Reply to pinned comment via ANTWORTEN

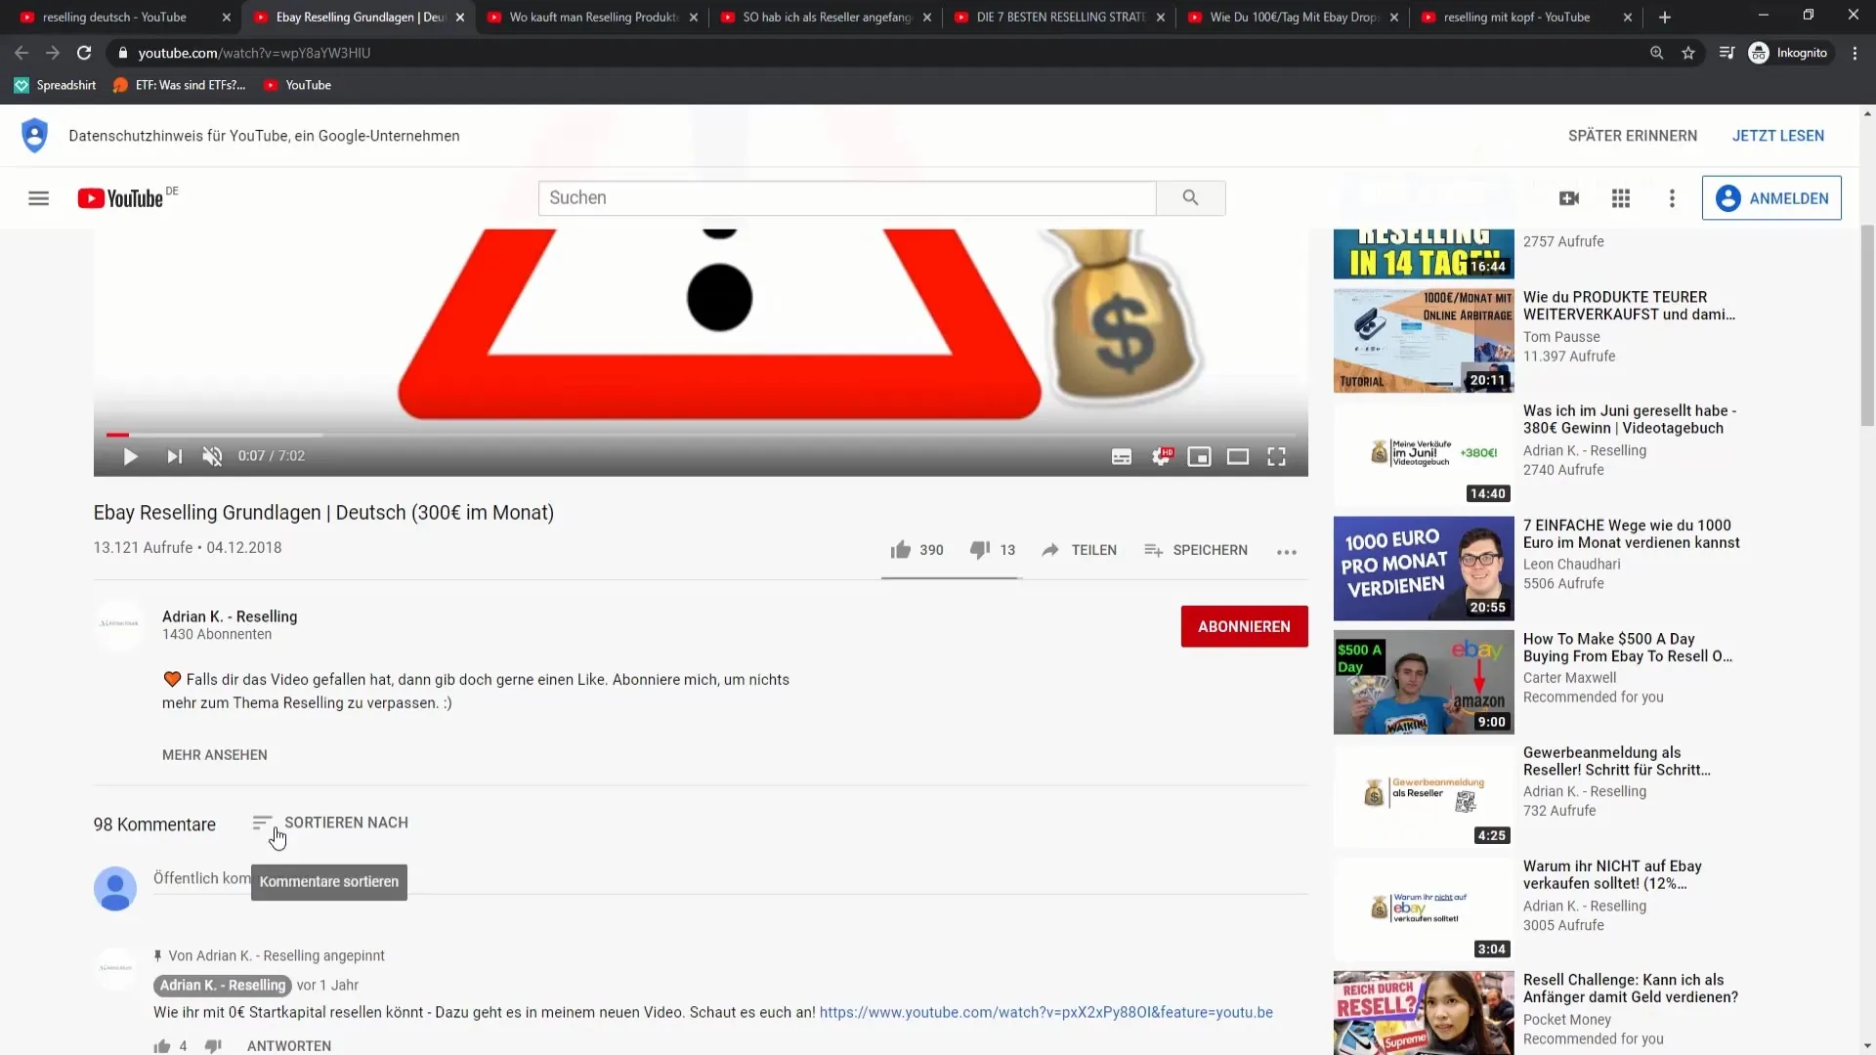tap(289, 1045)
